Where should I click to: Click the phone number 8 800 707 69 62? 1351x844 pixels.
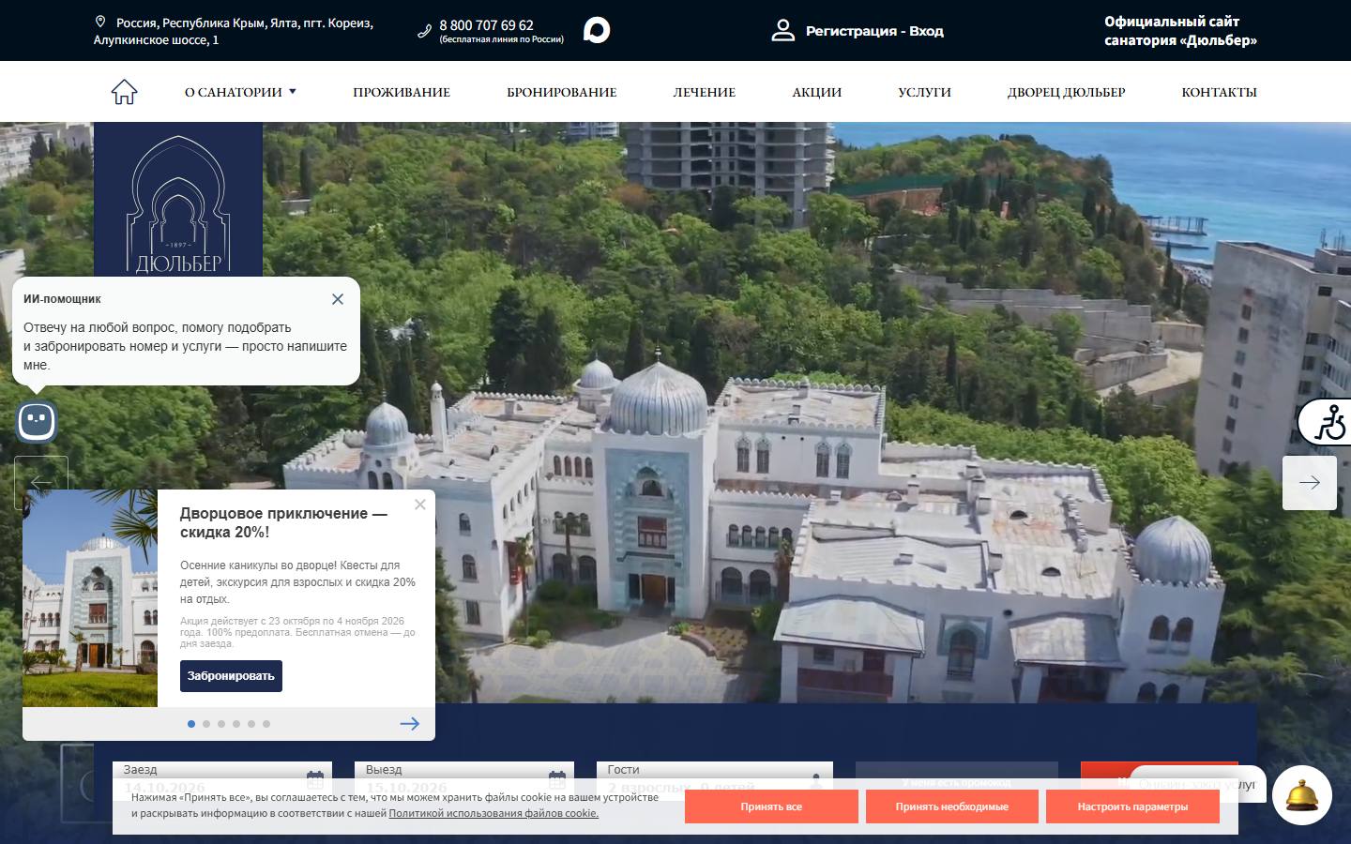point(486,25)
